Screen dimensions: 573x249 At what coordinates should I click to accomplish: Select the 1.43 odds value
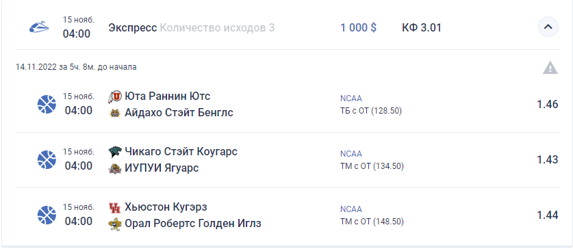[x=548, y=160]
